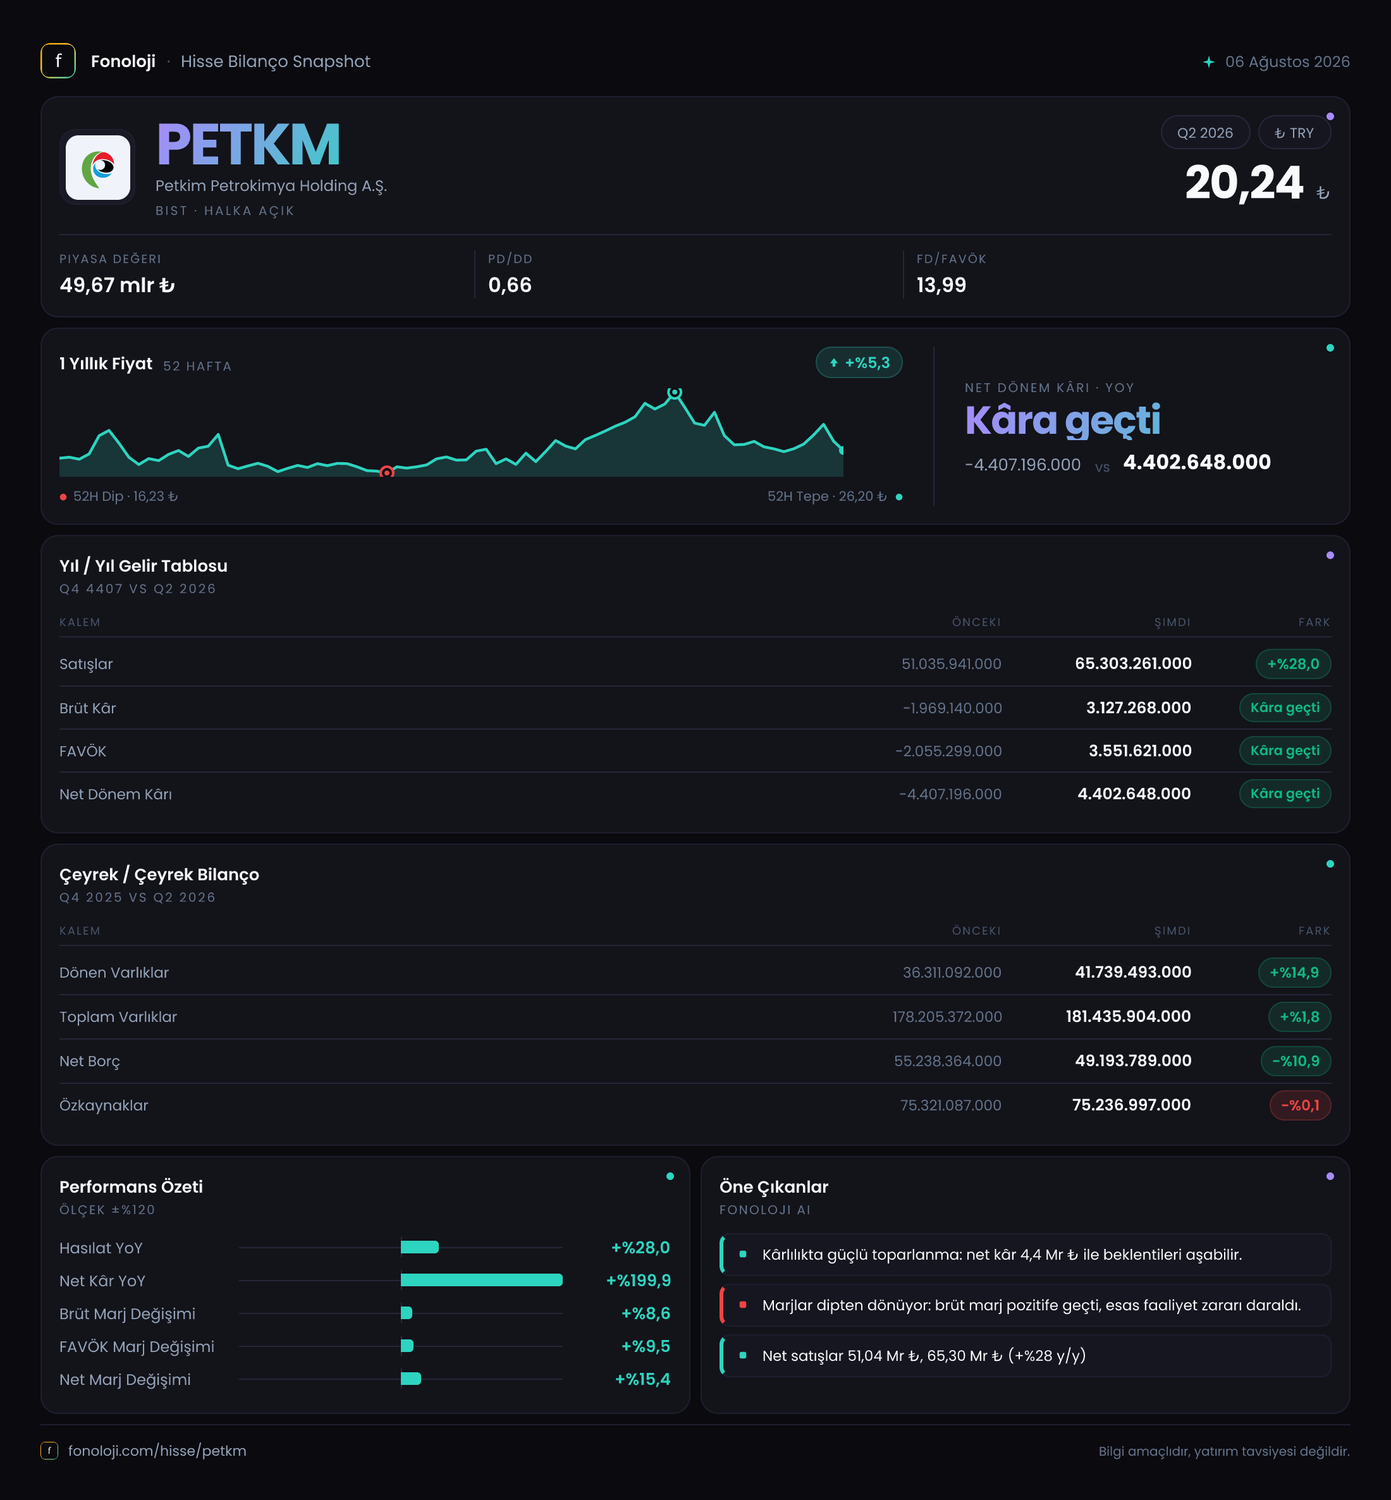Click the Petkim company logo thumbnail

point(98,167)
